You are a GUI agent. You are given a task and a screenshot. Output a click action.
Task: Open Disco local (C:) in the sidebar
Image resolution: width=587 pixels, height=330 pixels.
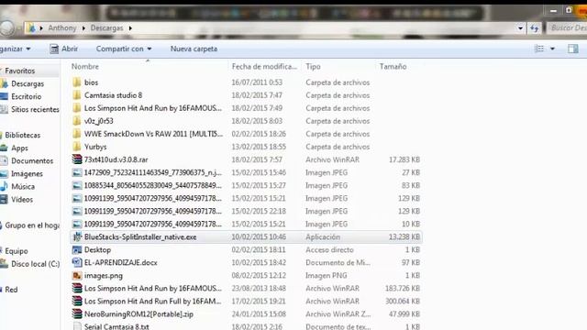point(35,264)
